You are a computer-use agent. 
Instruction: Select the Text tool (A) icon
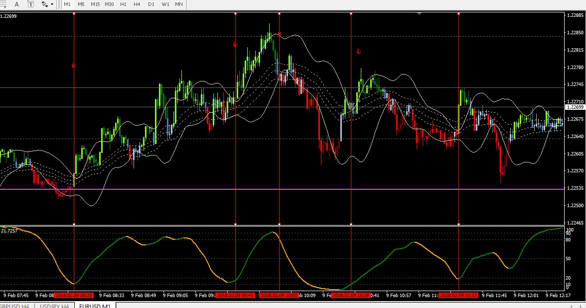pyautogui.click(x=16, y=4)
